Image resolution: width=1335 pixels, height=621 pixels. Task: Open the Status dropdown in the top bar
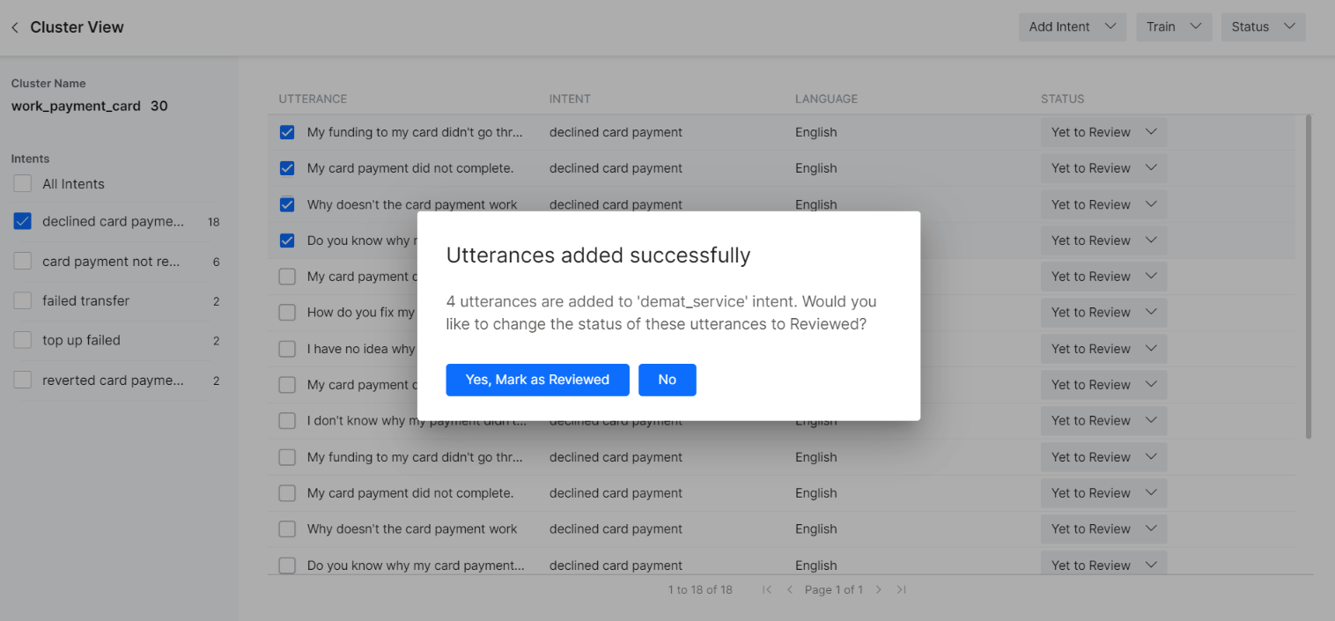(1263, 26)
